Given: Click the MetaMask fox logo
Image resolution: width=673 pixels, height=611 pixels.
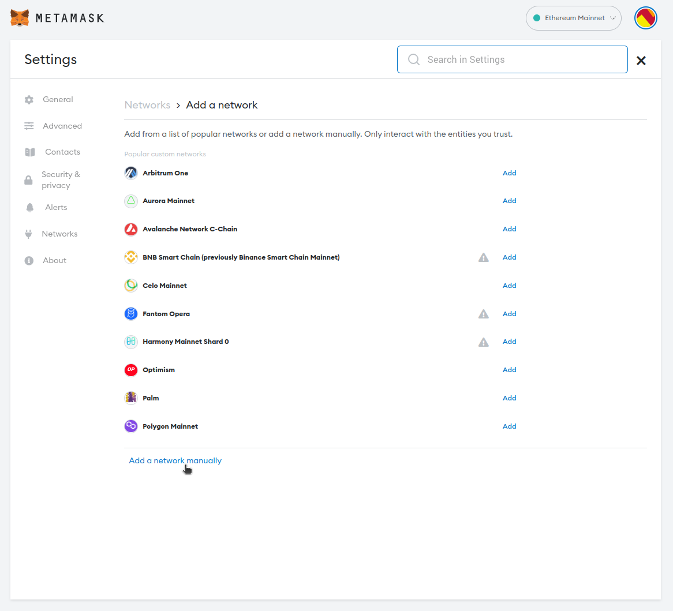Looking at the screenshot, I should (20, 18).
